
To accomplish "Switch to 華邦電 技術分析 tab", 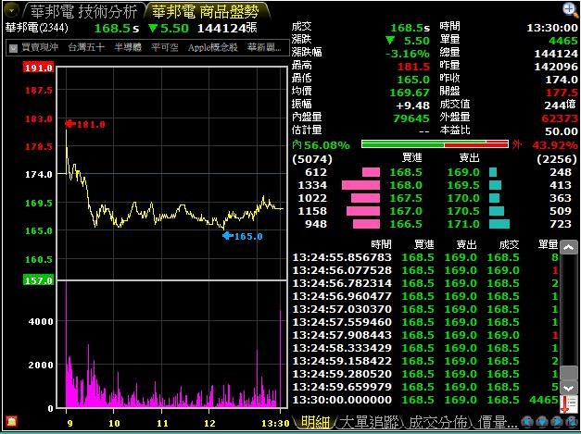I will (83, 12).
